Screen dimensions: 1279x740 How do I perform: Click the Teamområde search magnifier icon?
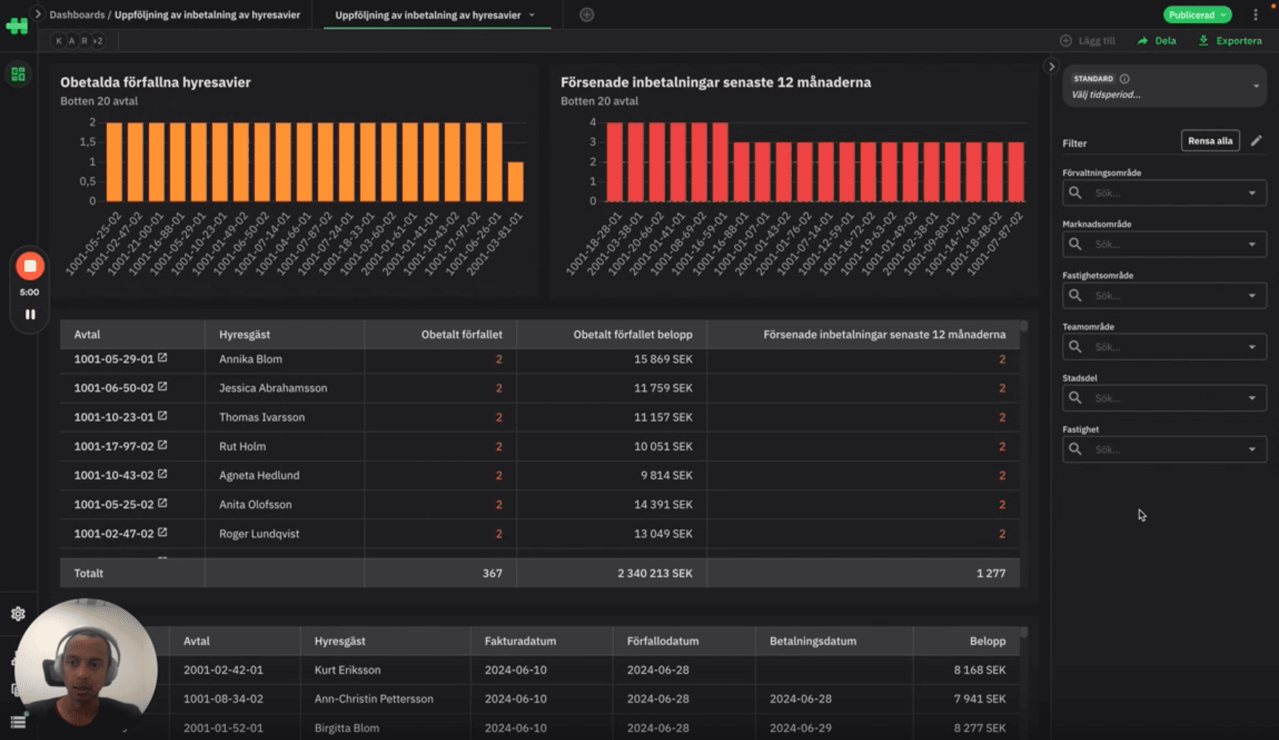point(1075,346)
